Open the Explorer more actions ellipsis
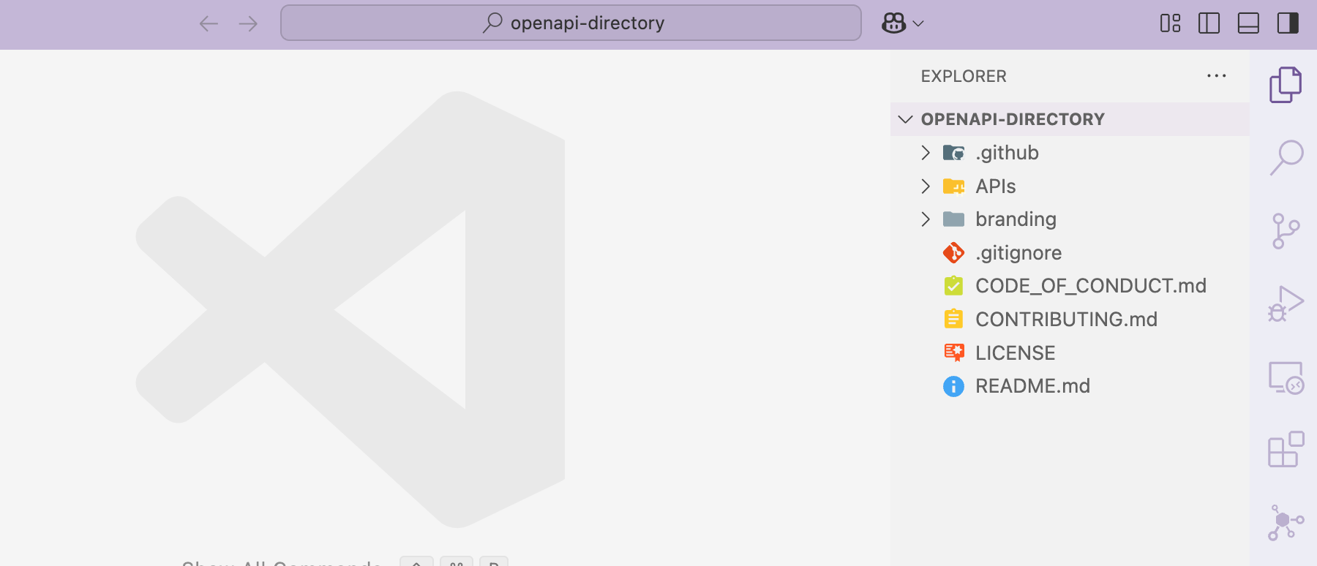 click(x=1217, y=76)
